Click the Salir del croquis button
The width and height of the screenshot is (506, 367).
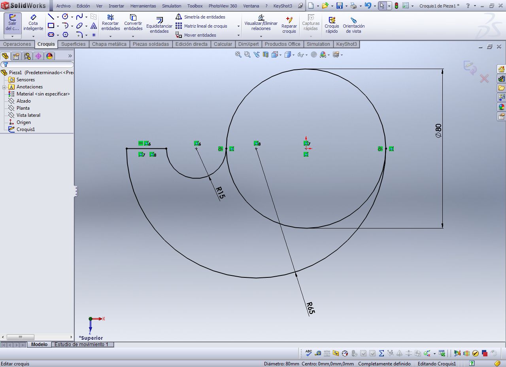click(x=12, y=22)
